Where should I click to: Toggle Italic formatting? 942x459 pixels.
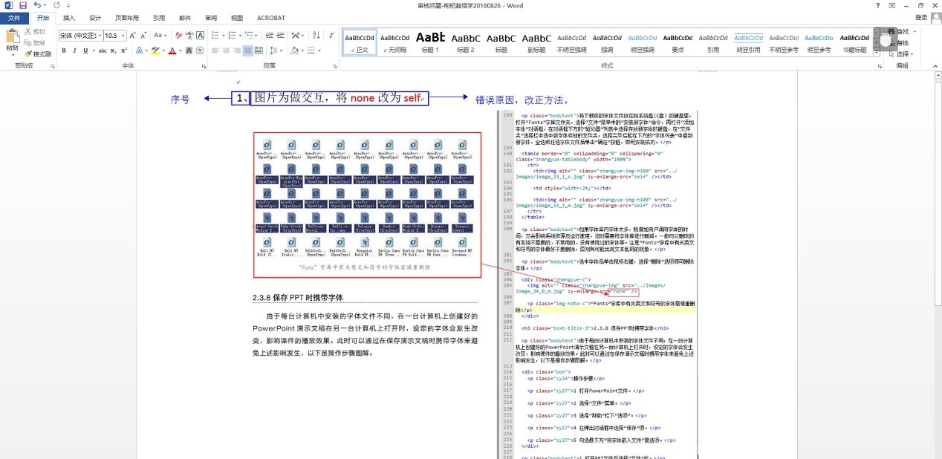coord(74,51)
